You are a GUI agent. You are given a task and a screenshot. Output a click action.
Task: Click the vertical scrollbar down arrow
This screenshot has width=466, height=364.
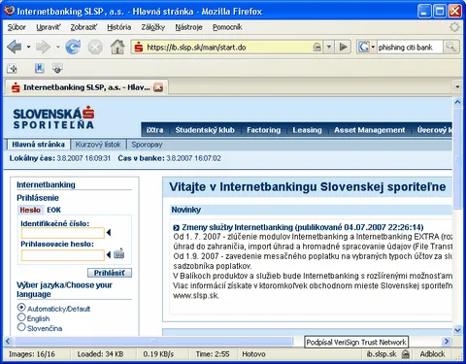point(457,330)
